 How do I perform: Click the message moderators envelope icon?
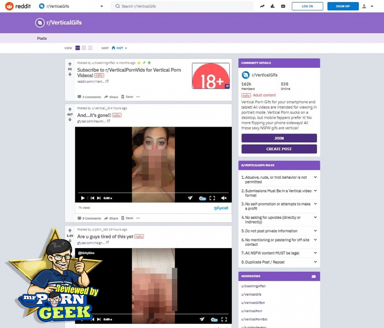313,276
